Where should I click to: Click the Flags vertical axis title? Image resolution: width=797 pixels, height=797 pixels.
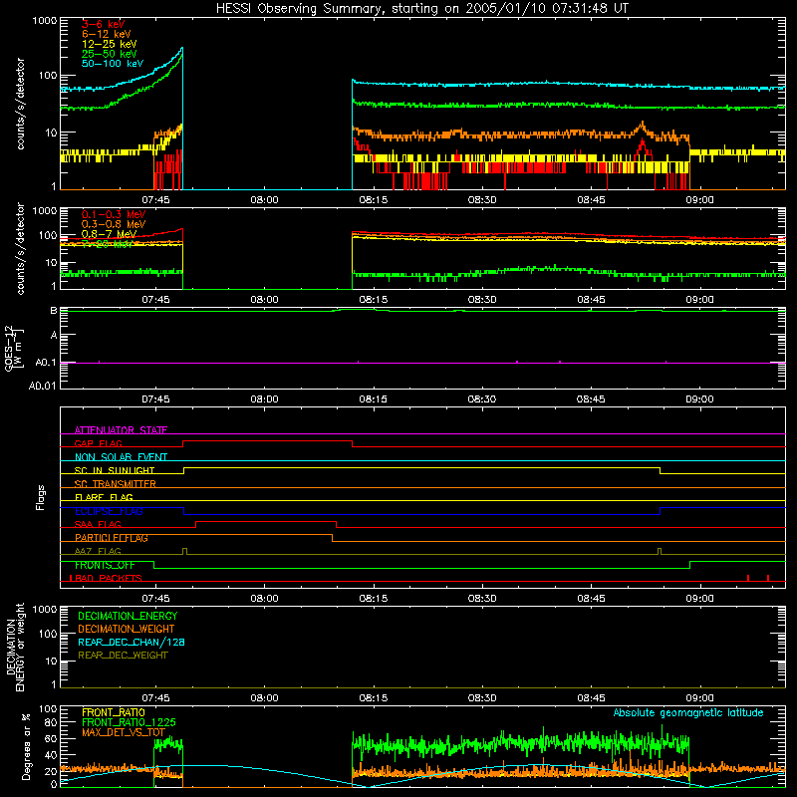[41, 497]
